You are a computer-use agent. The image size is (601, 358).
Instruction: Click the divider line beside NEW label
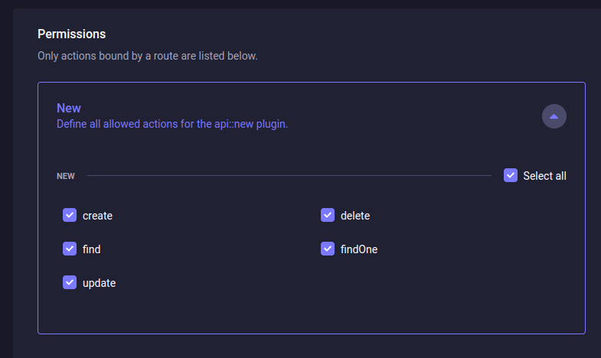[289, 176]
